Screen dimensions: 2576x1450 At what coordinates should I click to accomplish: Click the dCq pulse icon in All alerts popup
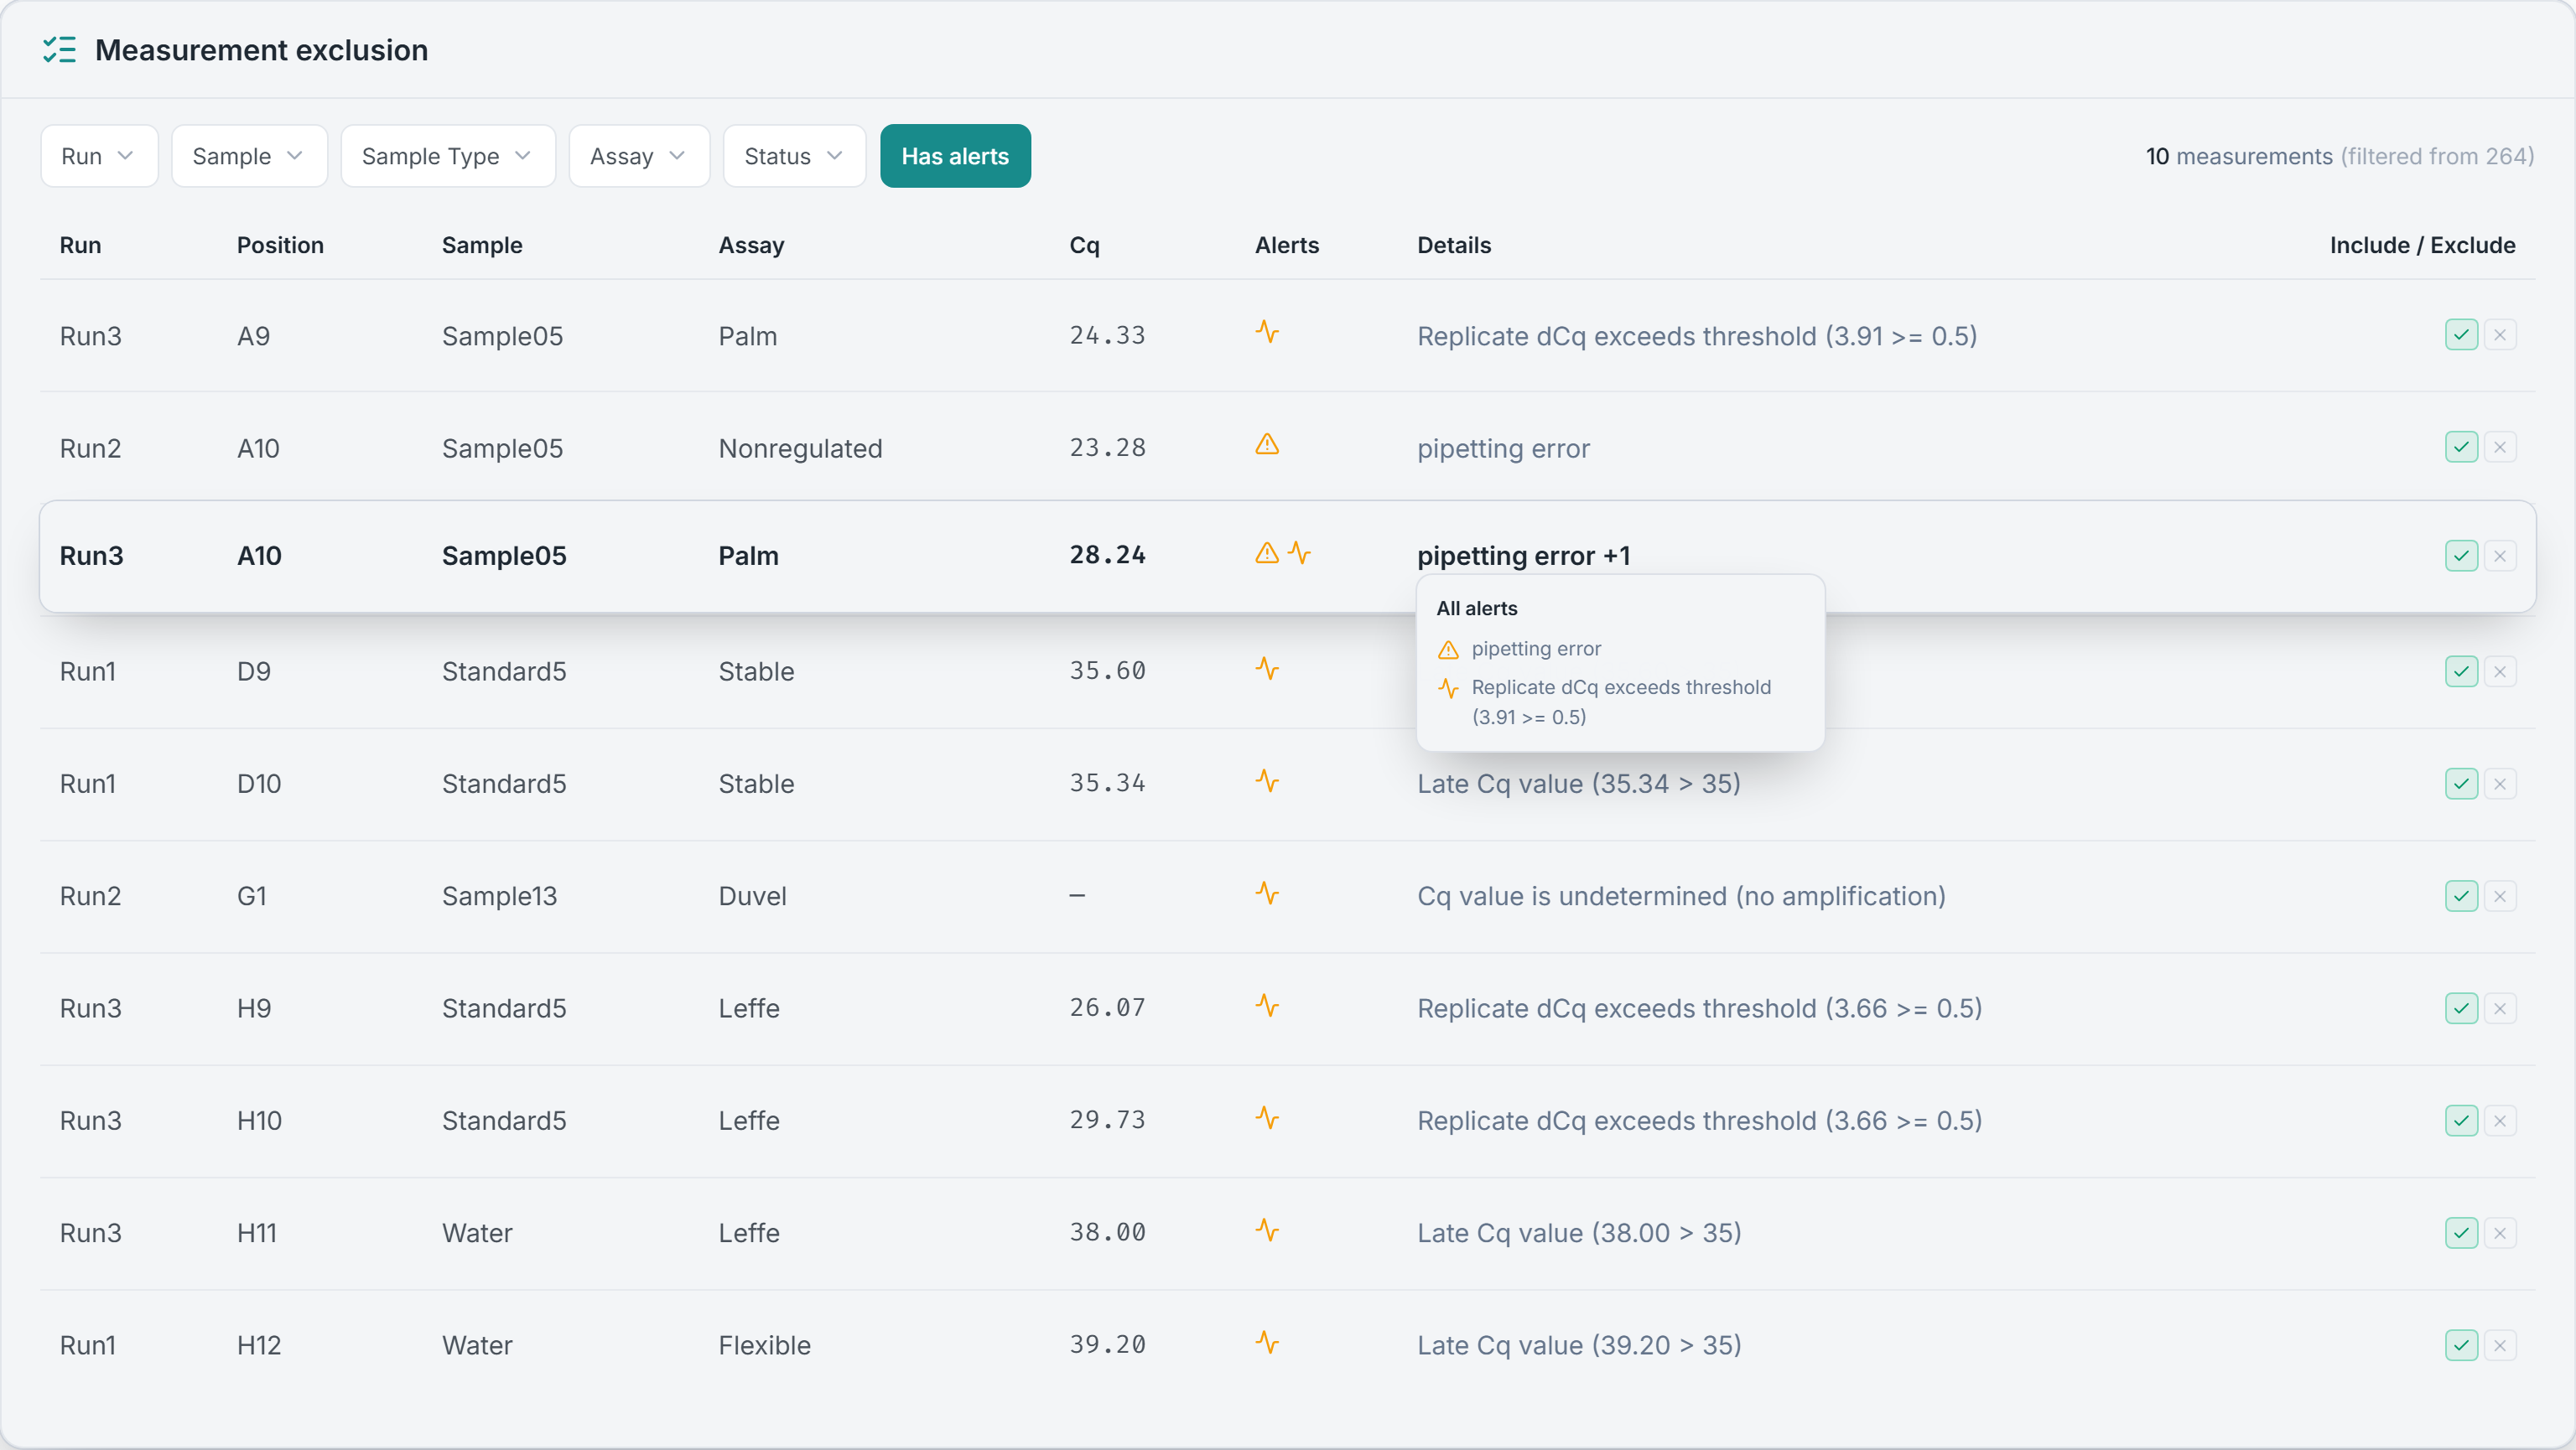coord(1448,688)
